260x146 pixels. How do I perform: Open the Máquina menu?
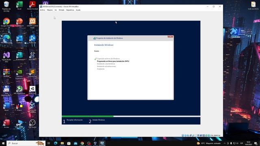pos(50,10)
